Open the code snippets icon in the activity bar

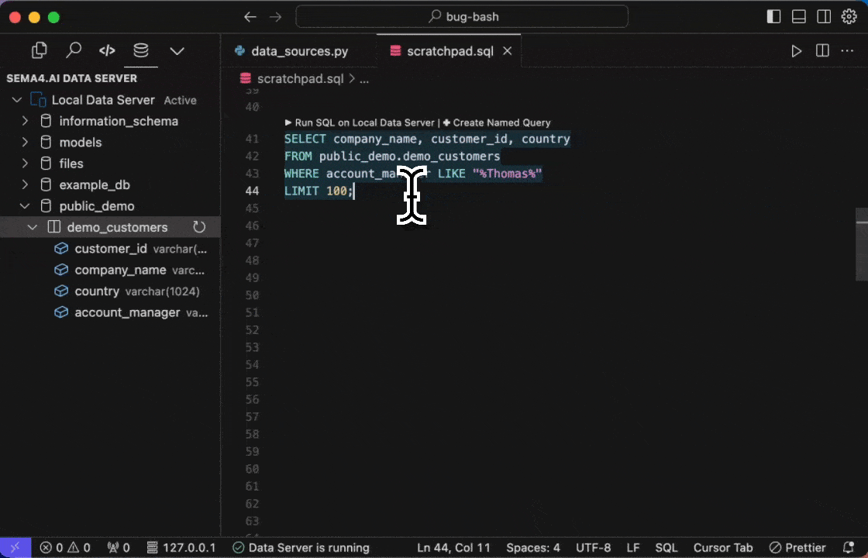point(107,50)
